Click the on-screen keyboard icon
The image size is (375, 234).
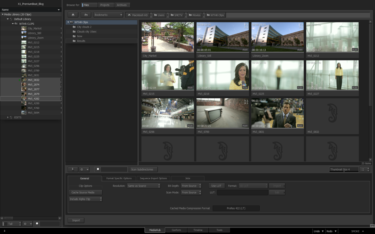(372, 226)
